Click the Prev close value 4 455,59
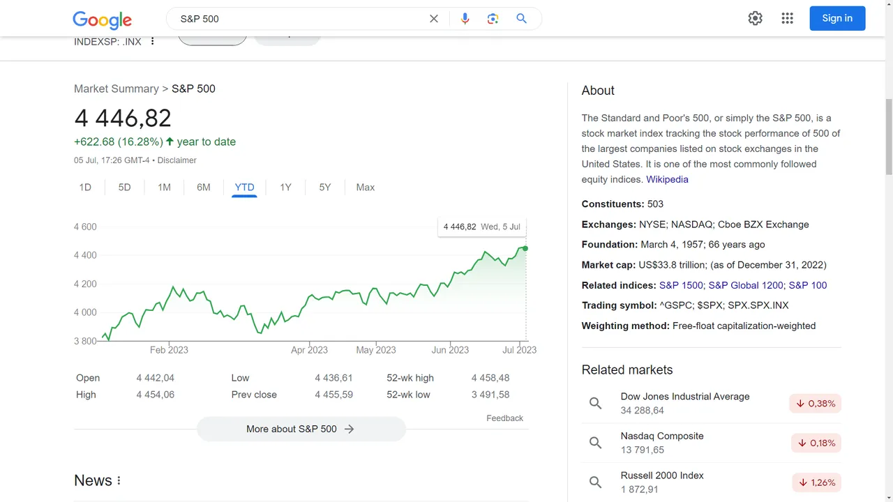 coord(333,395)
